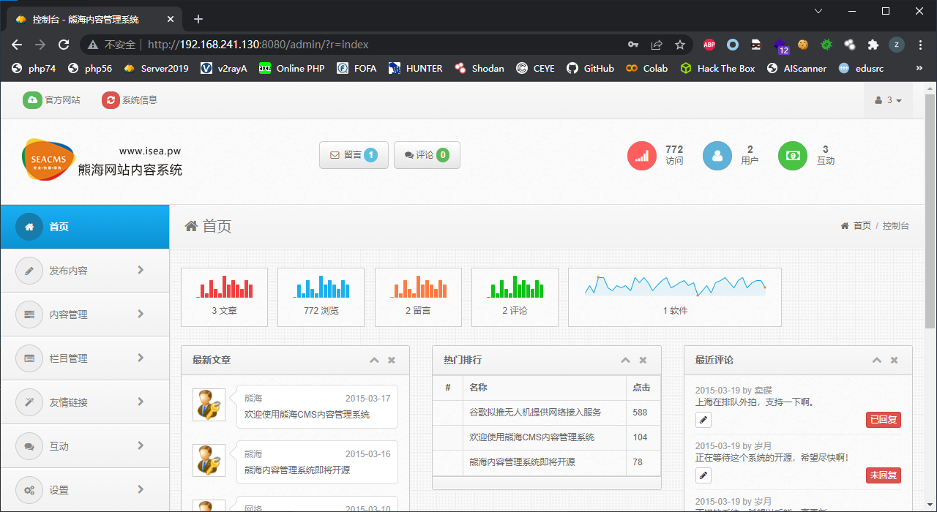Click the 互动 chat bubble icon
The image size is (937, 512).
pyautogui.click(x=29, y=446)
